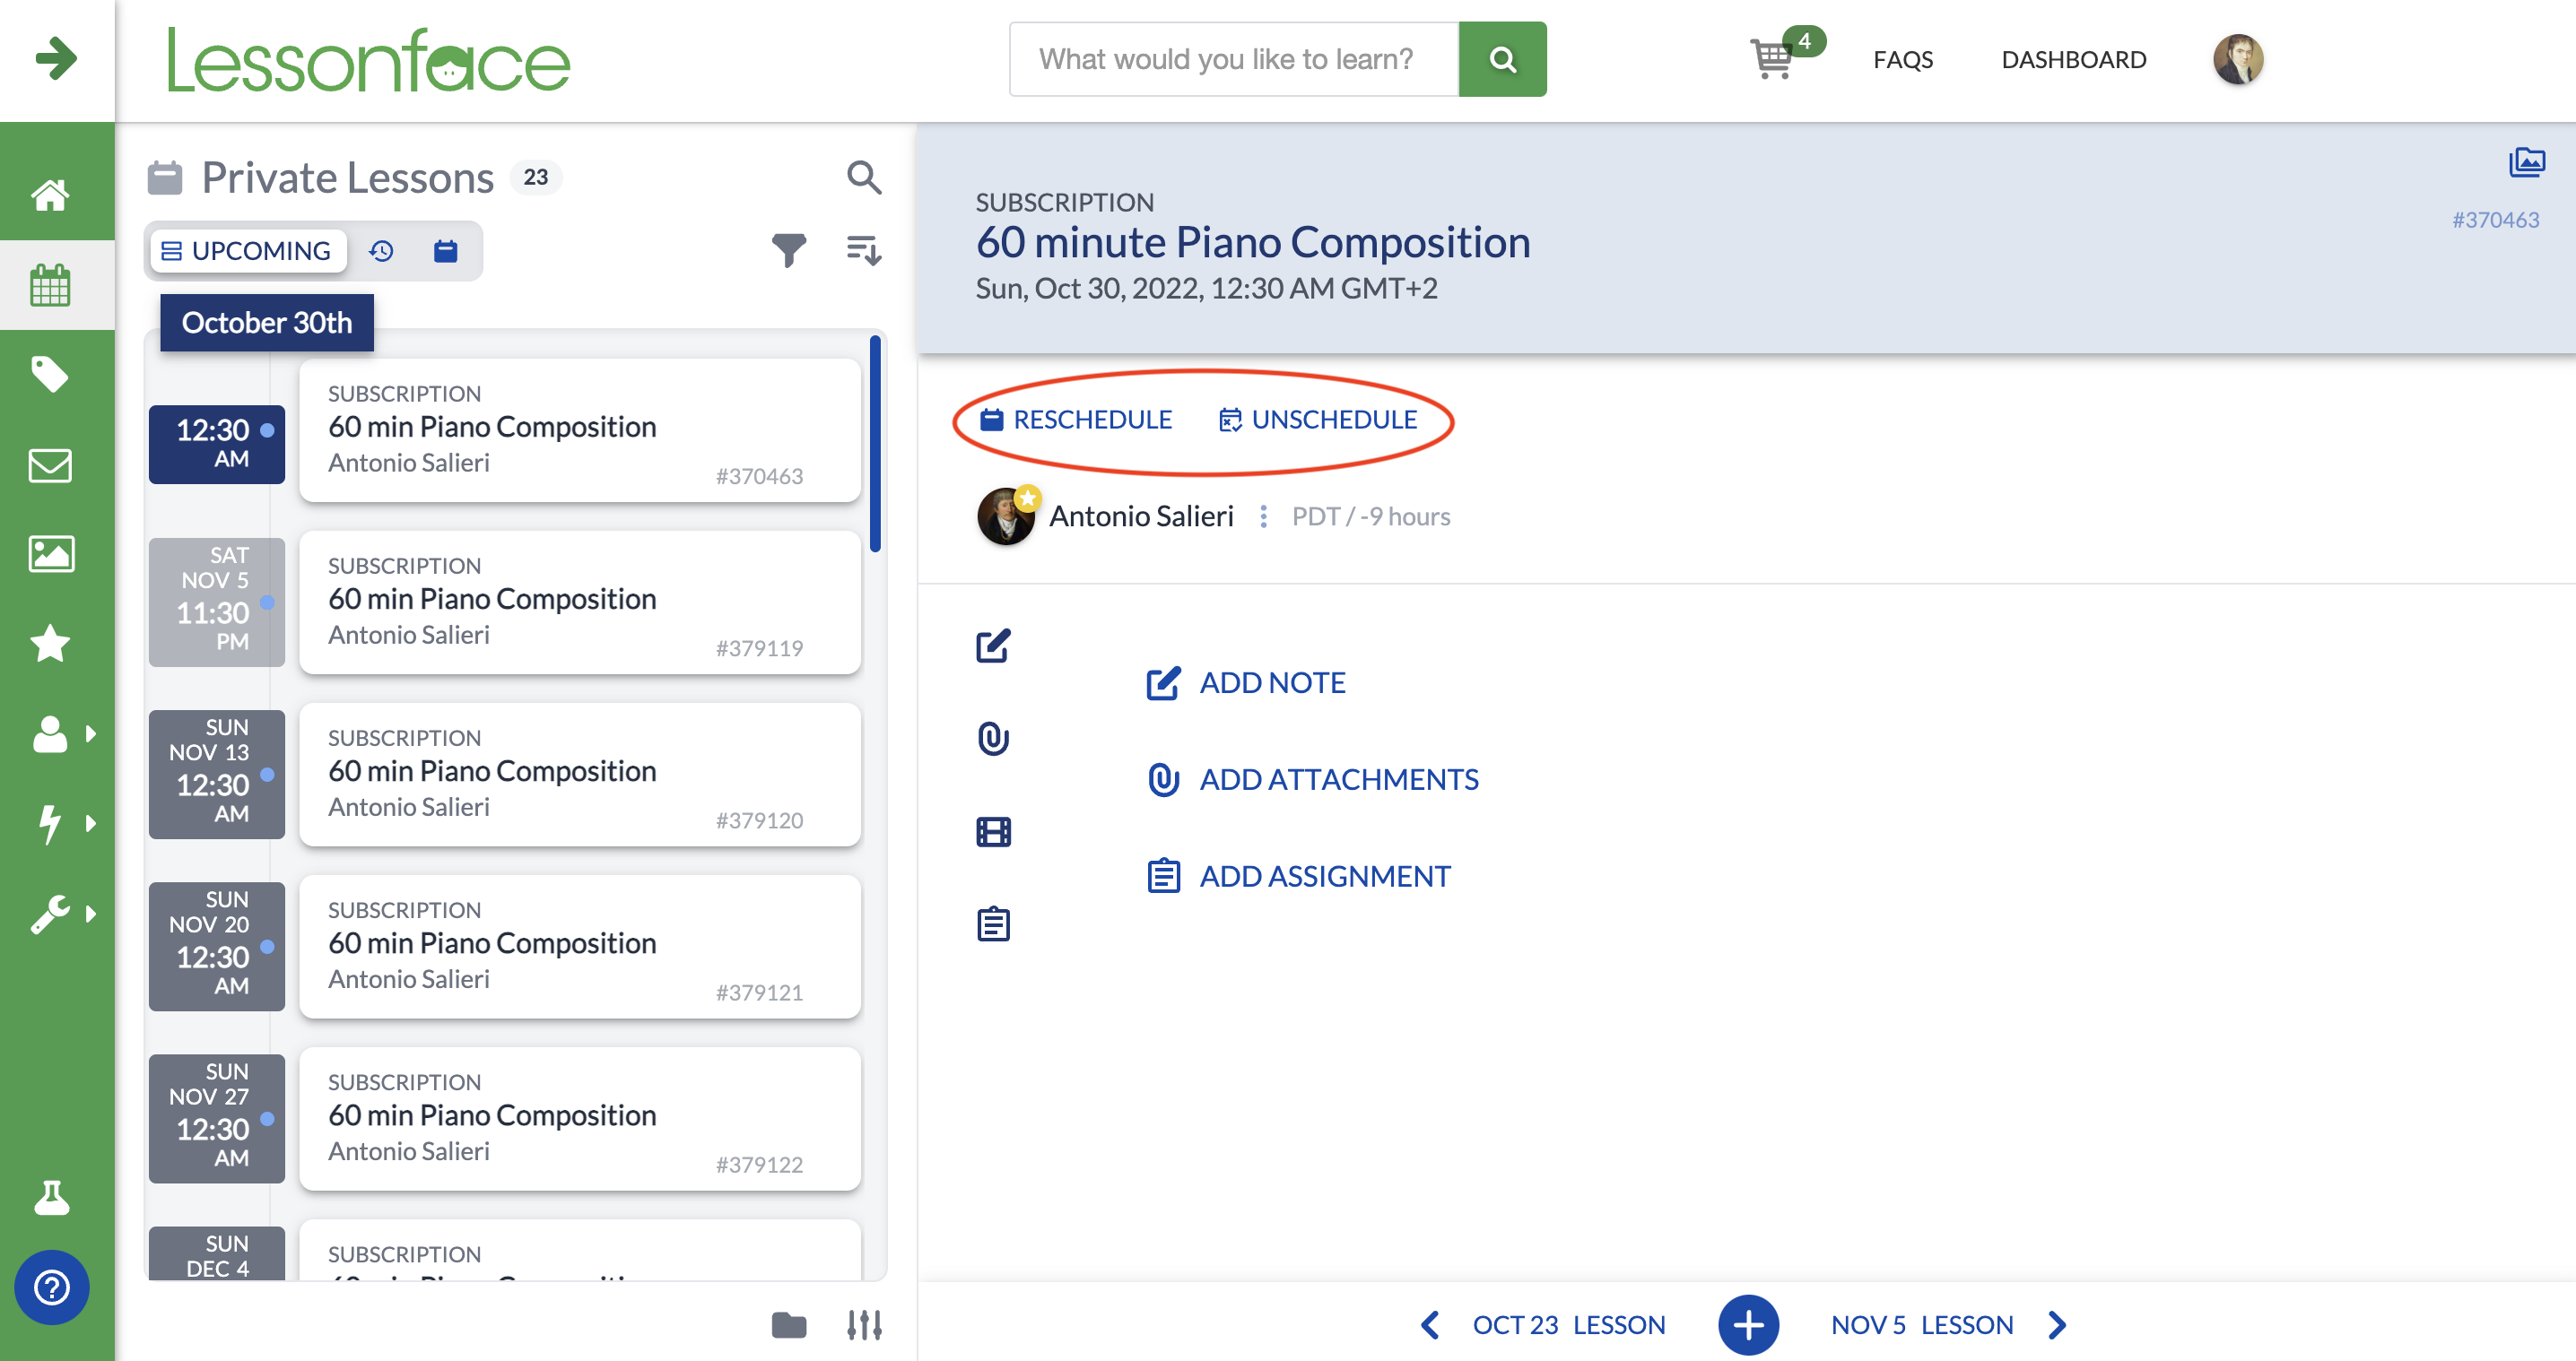
Task: Open the flask lab icon in the sidebar
Action: tap(51, 1196)
